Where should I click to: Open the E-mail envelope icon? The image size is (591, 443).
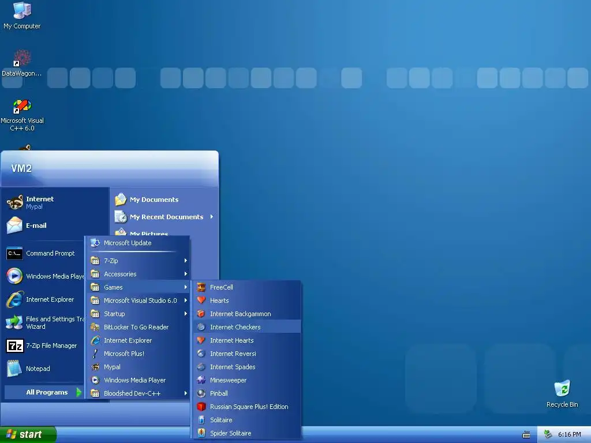[14, 226]
